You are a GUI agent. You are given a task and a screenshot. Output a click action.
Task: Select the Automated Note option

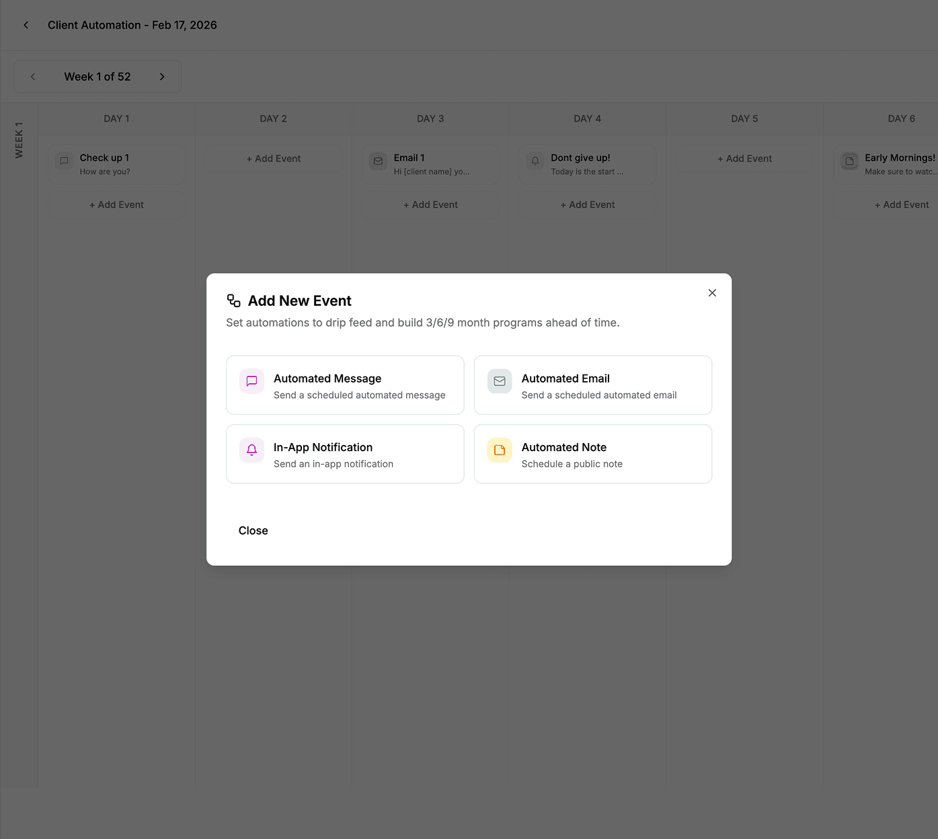[x=593, y=454]
